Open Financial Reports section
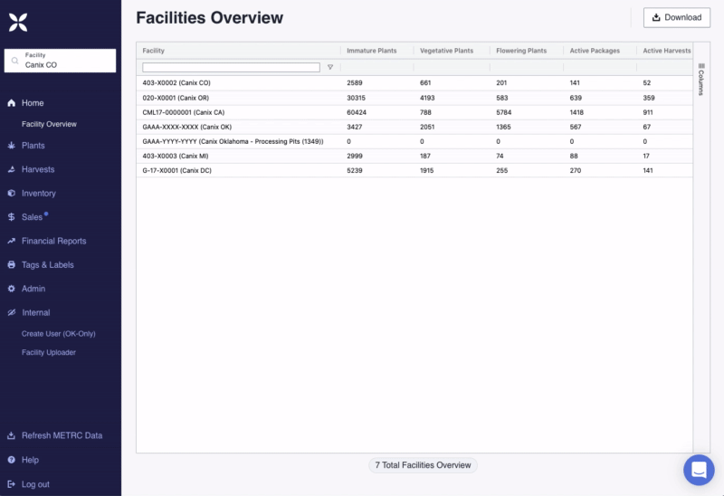 (x=54, y=241)
